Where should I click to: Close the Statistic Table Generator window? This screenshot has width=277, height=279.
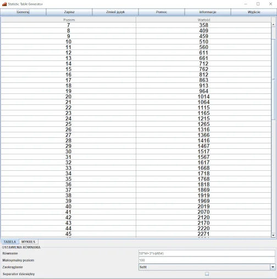click(x=270, y=4)
